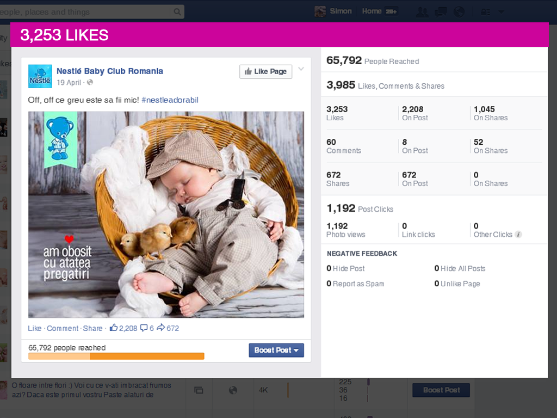Open the globe notifications icon in top bar
The image size is (557, 418).
click(x=459, y=12)
